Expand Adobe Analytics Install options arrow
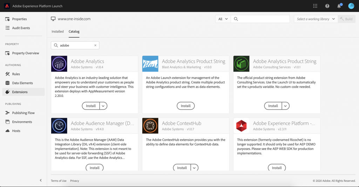359x187 pixels. point(103,106)
